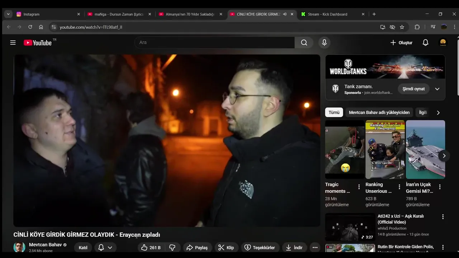Click the Ara search input field
459x258 pixels.
[214, 43]
